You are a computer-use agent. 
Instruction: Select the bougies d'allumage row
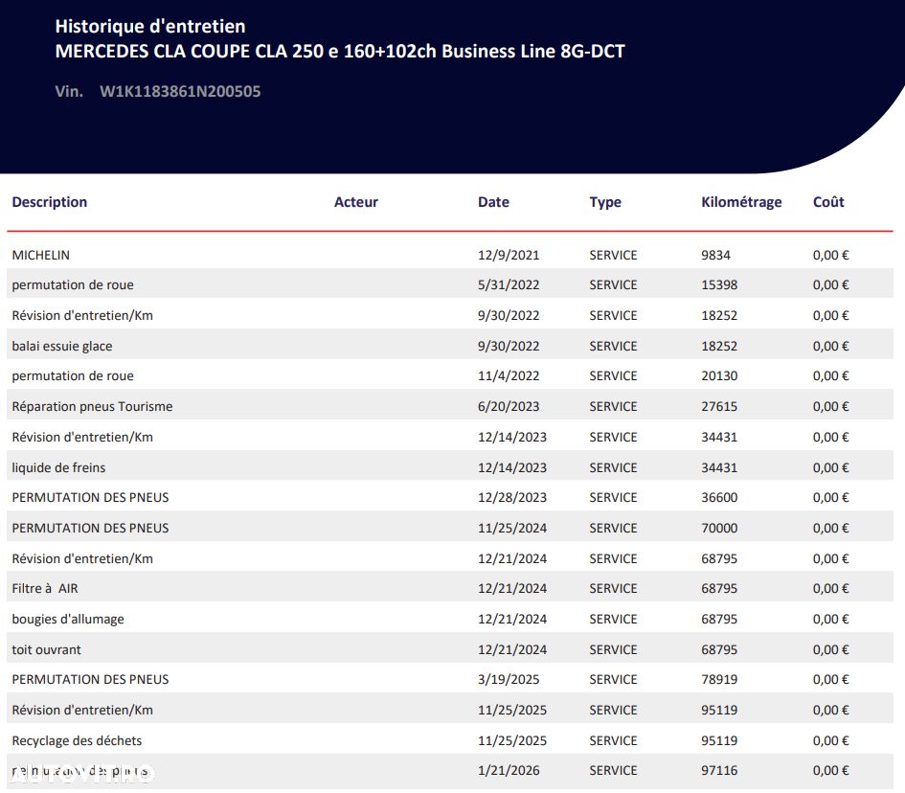click(x=450, y=619)
